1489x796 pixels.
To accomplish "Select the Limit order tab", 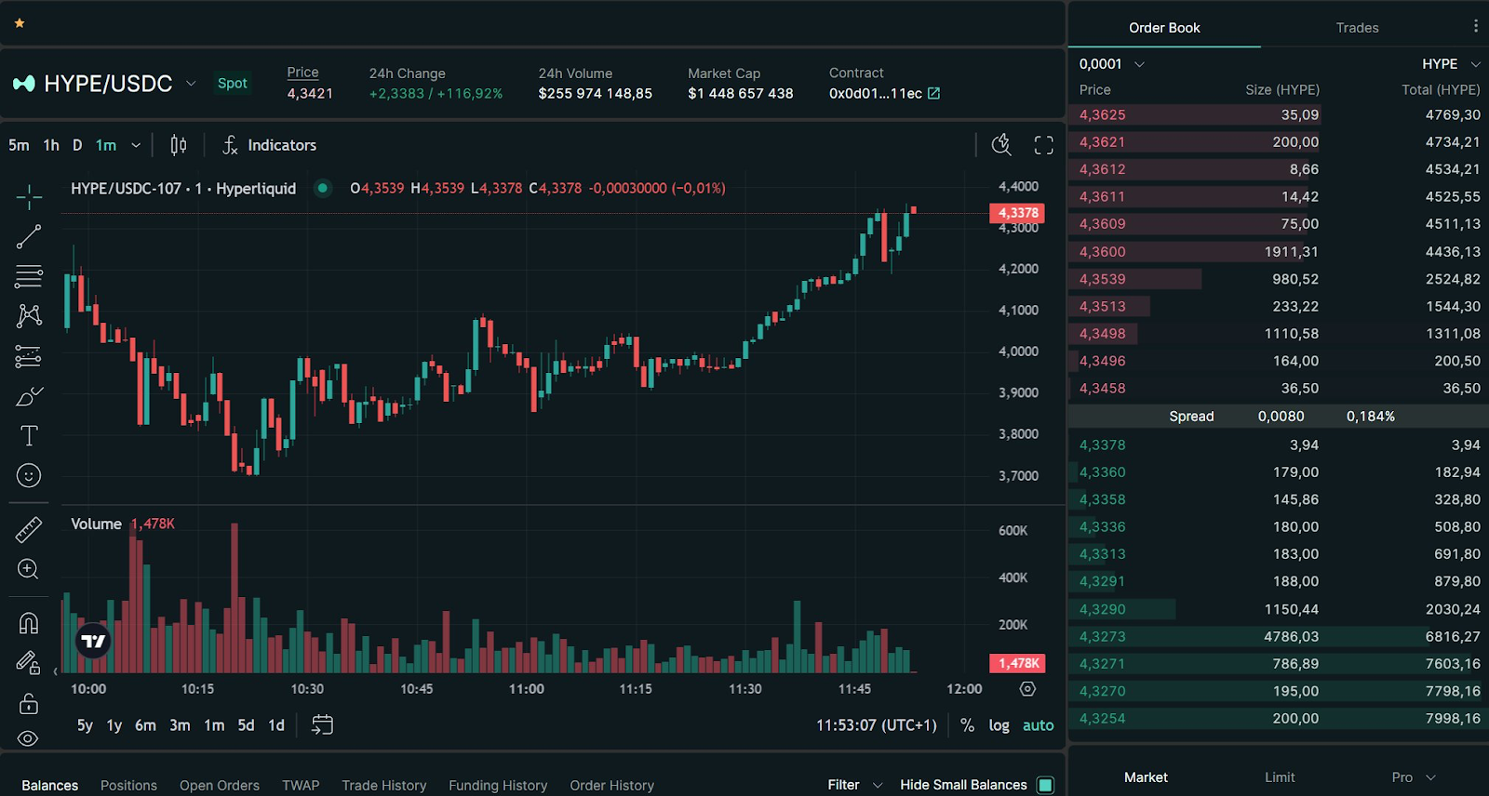I will (1280, 777).
